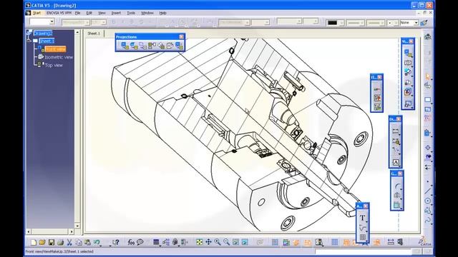Click the View From 3D icon
Image resolution: width=458 pixels, height=257 pixels.
point(143,46)
